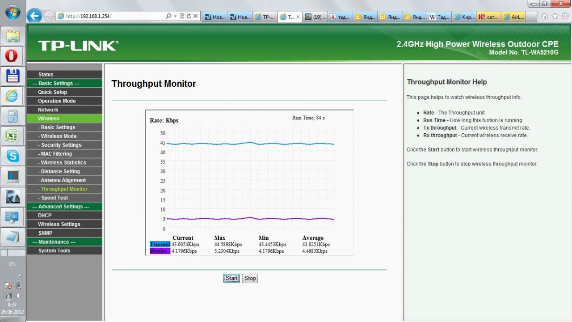The image size is (572, 322).
Task: Open the browser Tools gear icon
Action: click(565, 16)
